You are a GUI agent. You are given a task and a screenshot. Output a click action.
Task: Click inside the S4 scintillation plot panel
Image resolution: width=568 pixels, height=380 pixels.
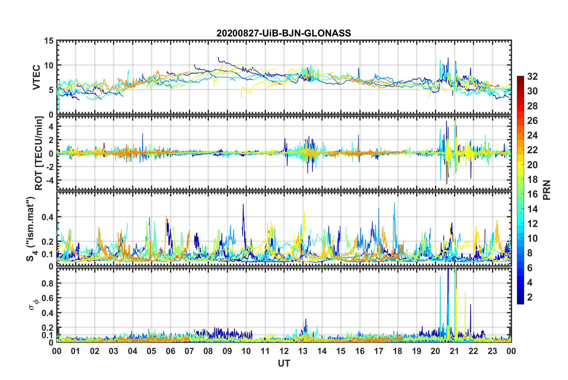click(284, 229)
